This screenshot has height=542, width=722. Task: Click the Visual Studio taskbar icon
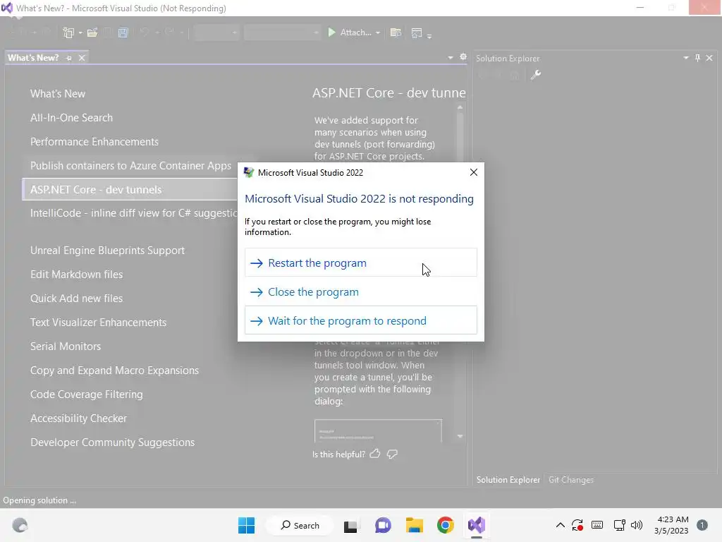click(x=477, y=525)
